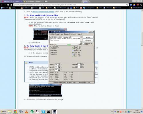Select SpeedFan Charts tab

[x=79, y=34]
